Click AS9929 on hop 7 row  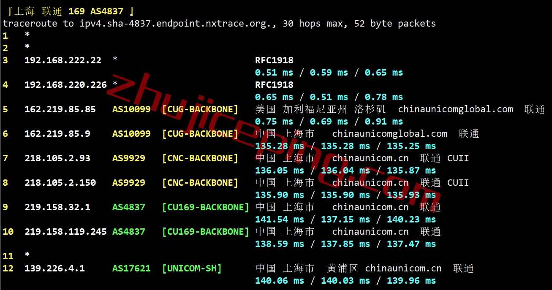coord(129,158)
